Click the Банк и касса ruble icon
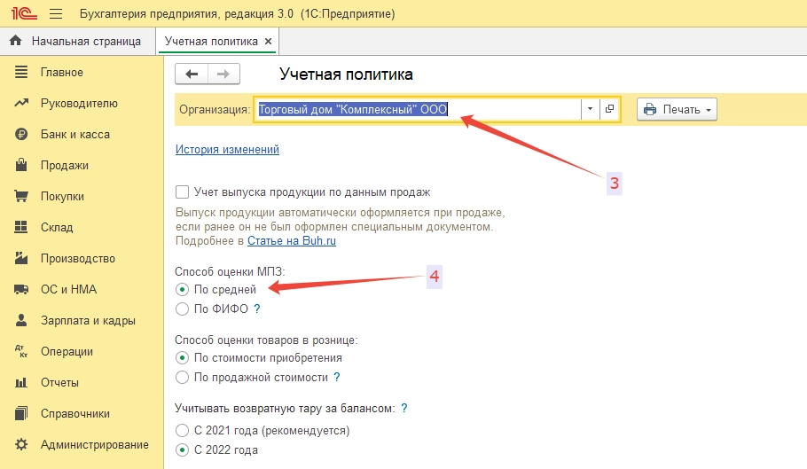 tap(21, 134)
